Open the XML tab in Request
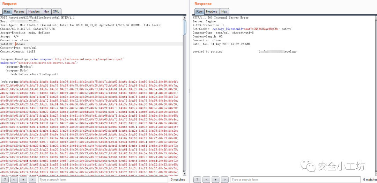The width and height of the screenshot is (377, 183). point(56,12)
